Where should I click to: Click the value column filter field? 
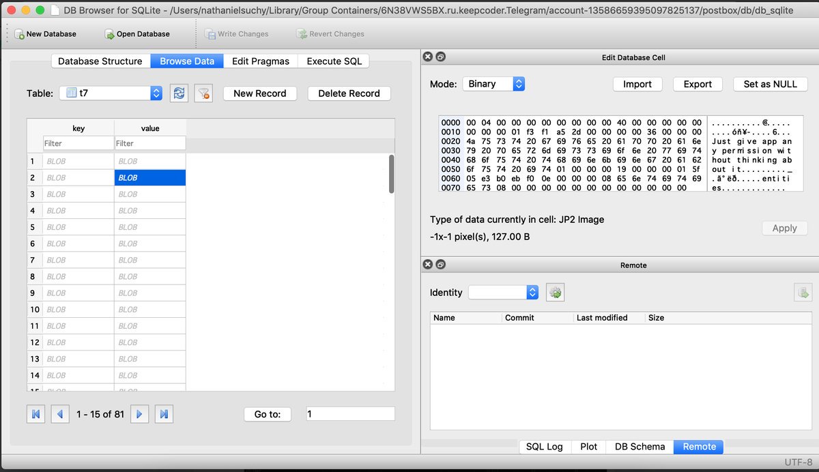click(150, 143)
